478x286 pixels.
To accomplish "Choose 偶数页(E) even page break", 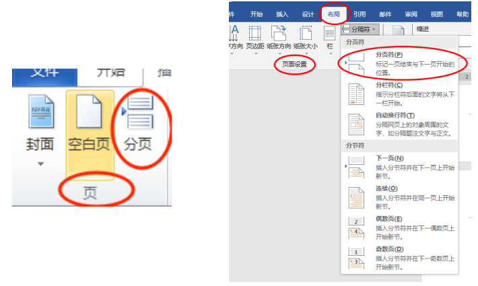I will [399, 228].
